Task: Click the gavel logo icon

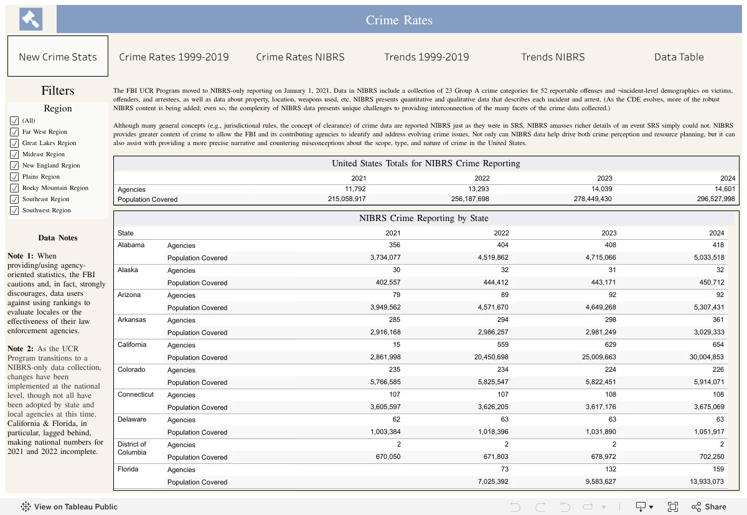Action: point(31,19)
